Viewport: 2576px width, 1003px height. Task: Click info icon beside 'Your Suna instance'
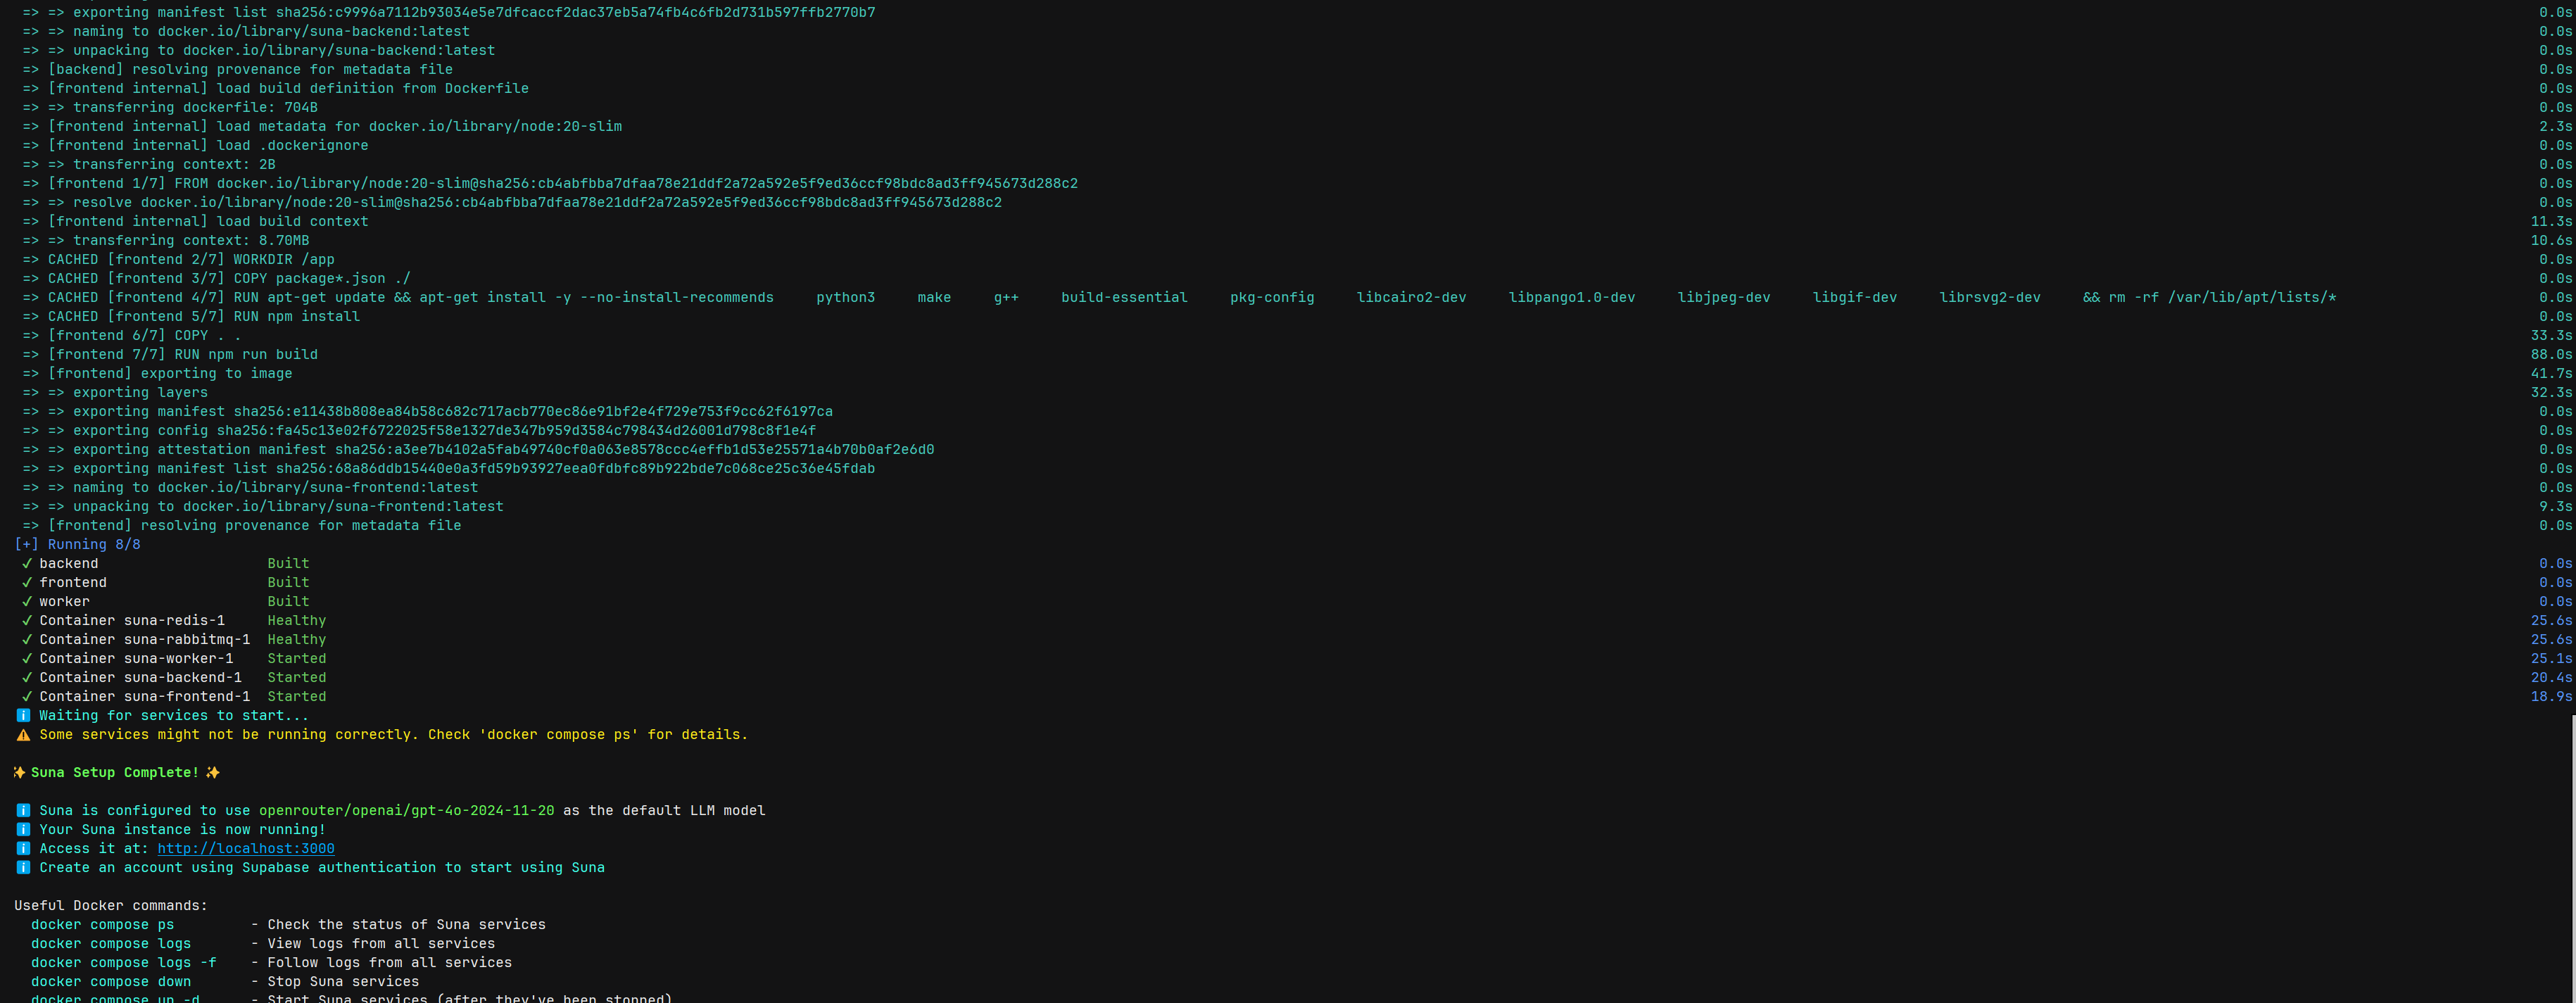click(x=23, y=830)
